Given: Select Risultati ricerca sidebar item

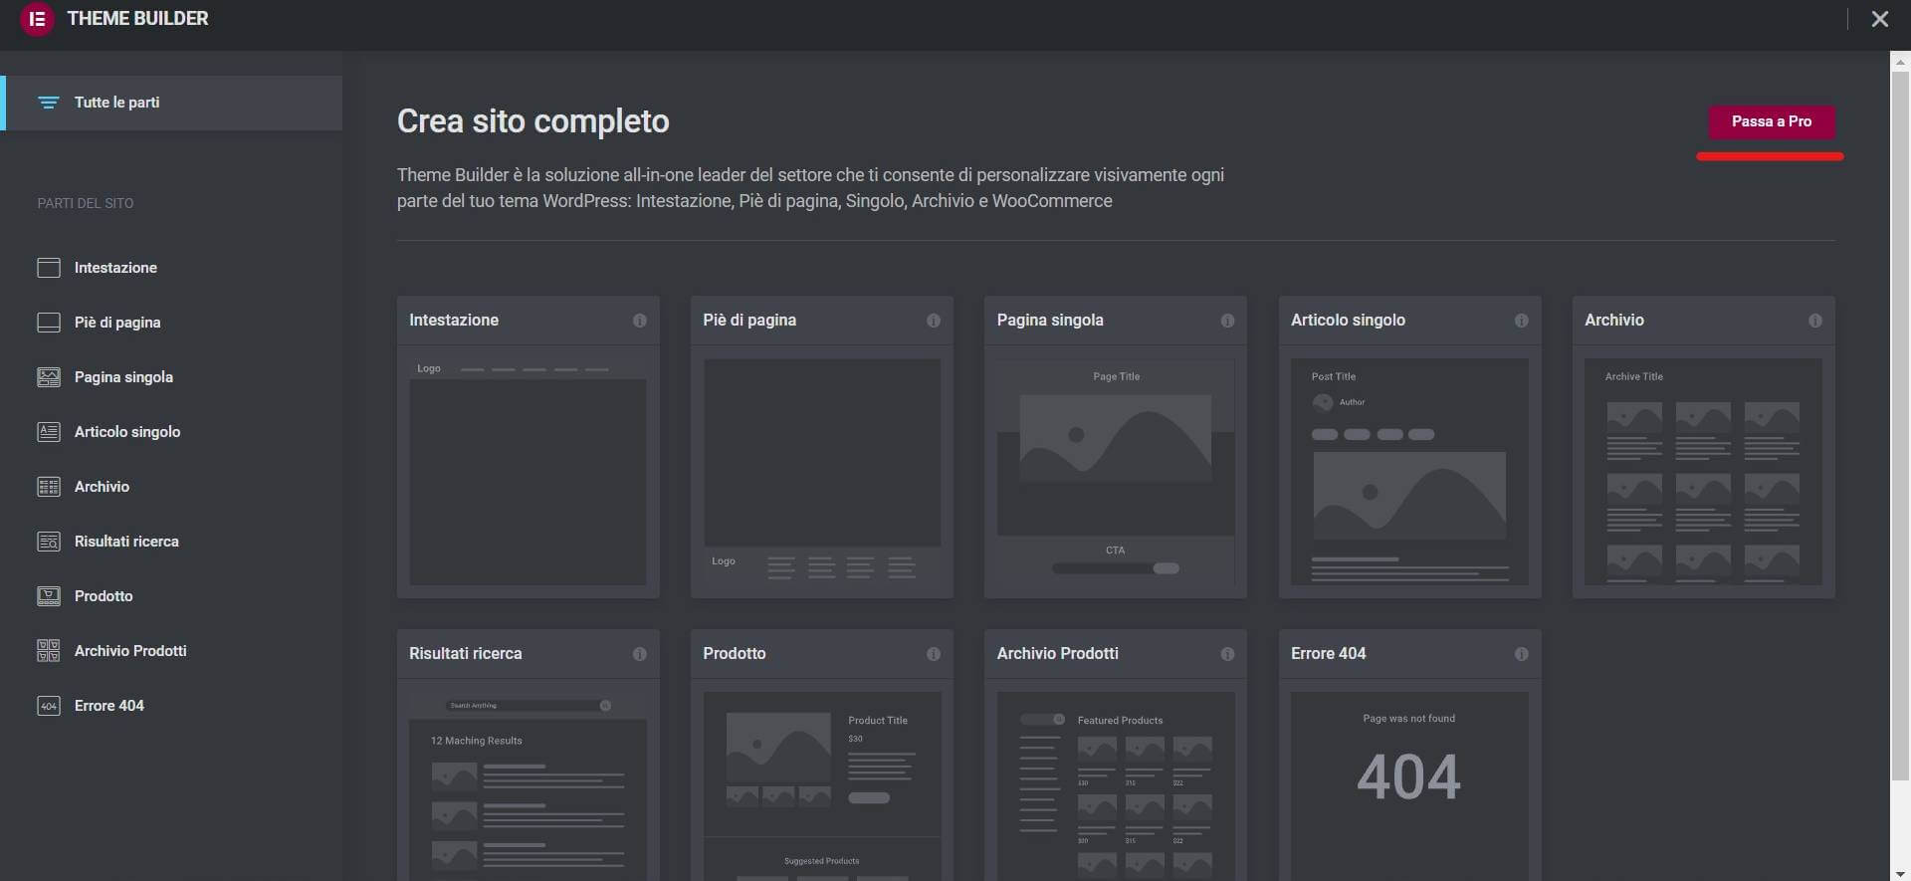Looking at the screenshot, I should click(x=126, y=542).
